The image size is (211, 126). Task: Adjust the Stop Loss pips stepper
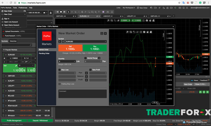tap(75, 73)
